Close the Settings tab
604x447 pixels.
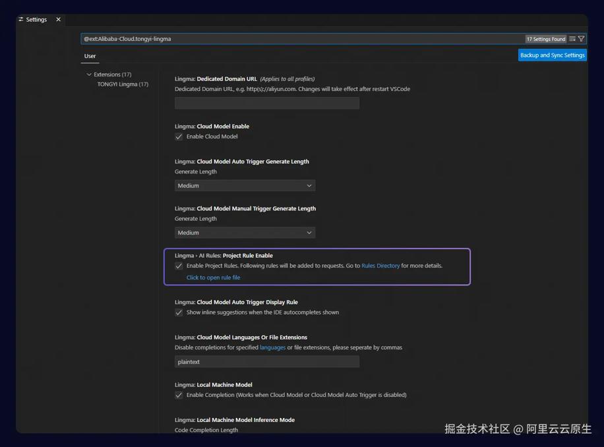58,19
